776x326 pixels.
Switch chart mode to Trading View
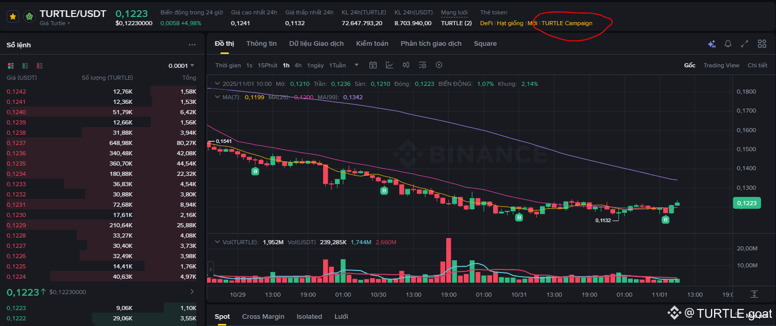pyautogui.click(x=721, y=65)
